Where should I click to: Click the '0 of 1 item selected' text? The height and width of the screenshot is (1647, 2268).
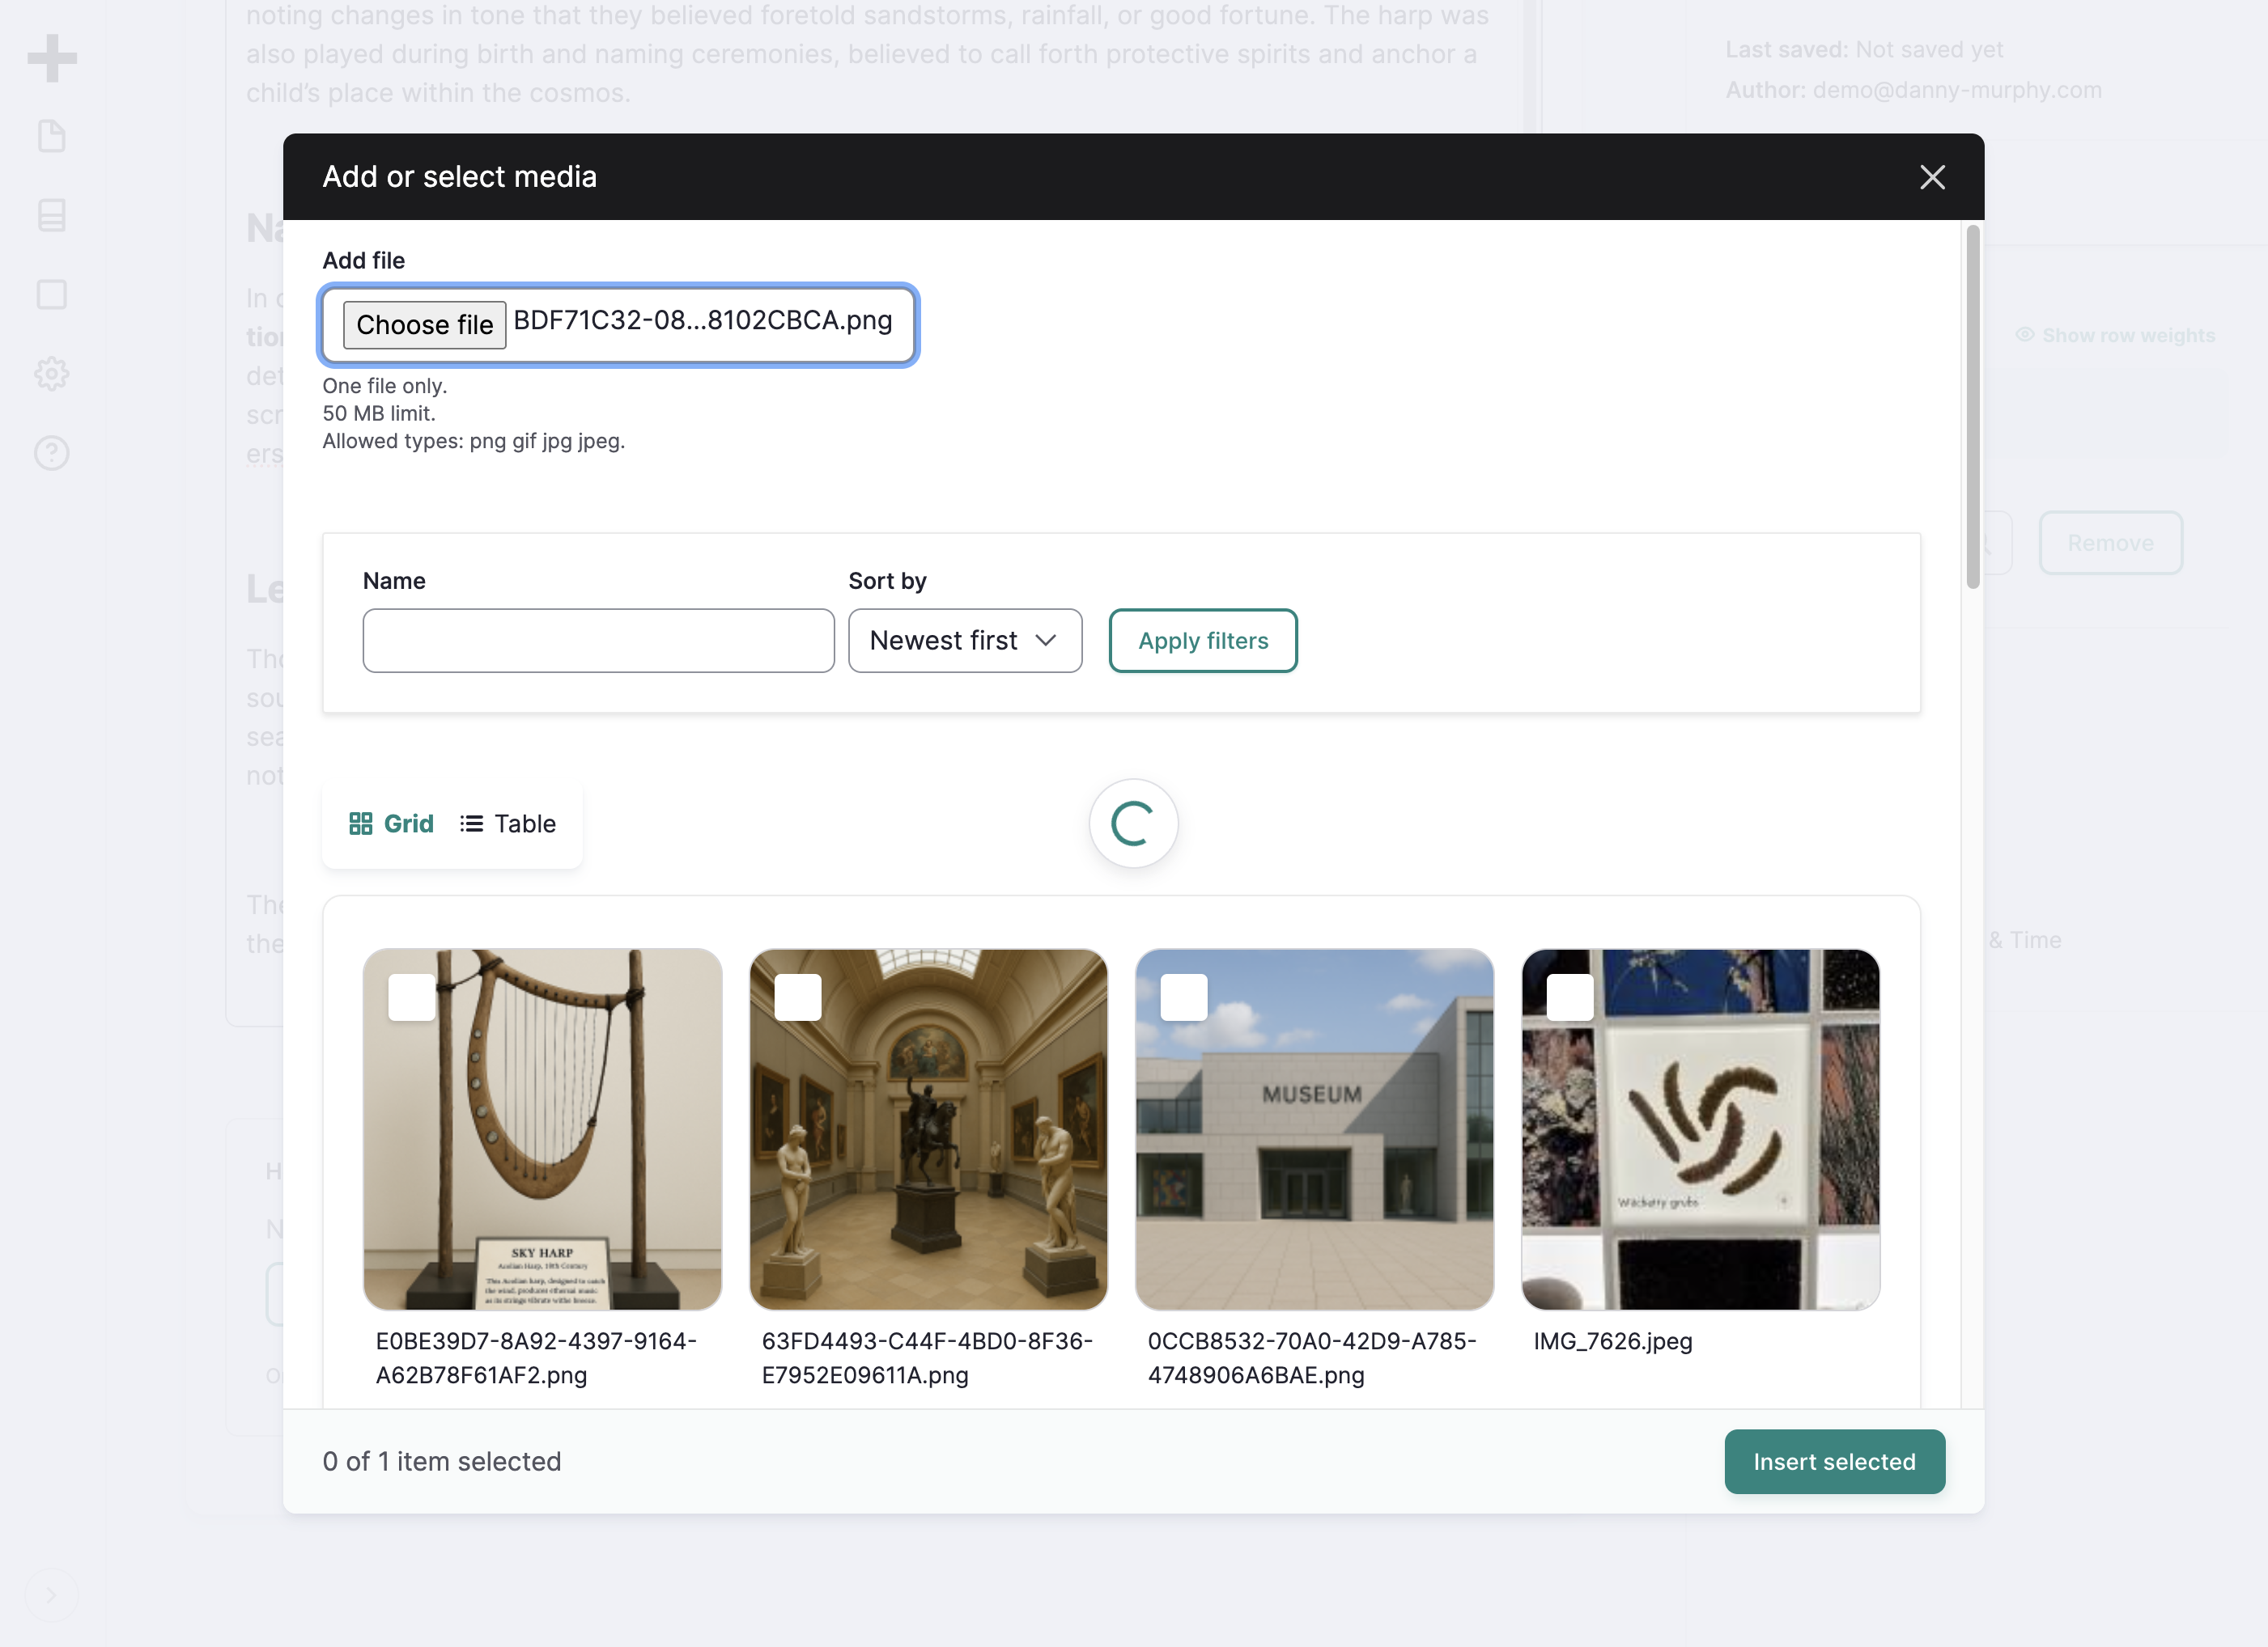tap(442, 1461)
